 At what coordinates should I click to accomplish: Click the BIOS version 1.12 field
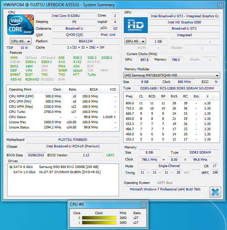tap(86, 155)
